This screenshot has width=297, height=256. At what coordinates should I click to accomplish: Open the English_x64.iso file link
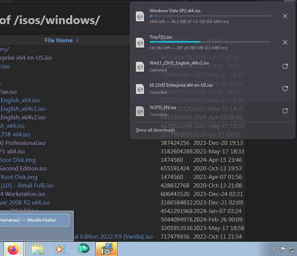(20, 100)
